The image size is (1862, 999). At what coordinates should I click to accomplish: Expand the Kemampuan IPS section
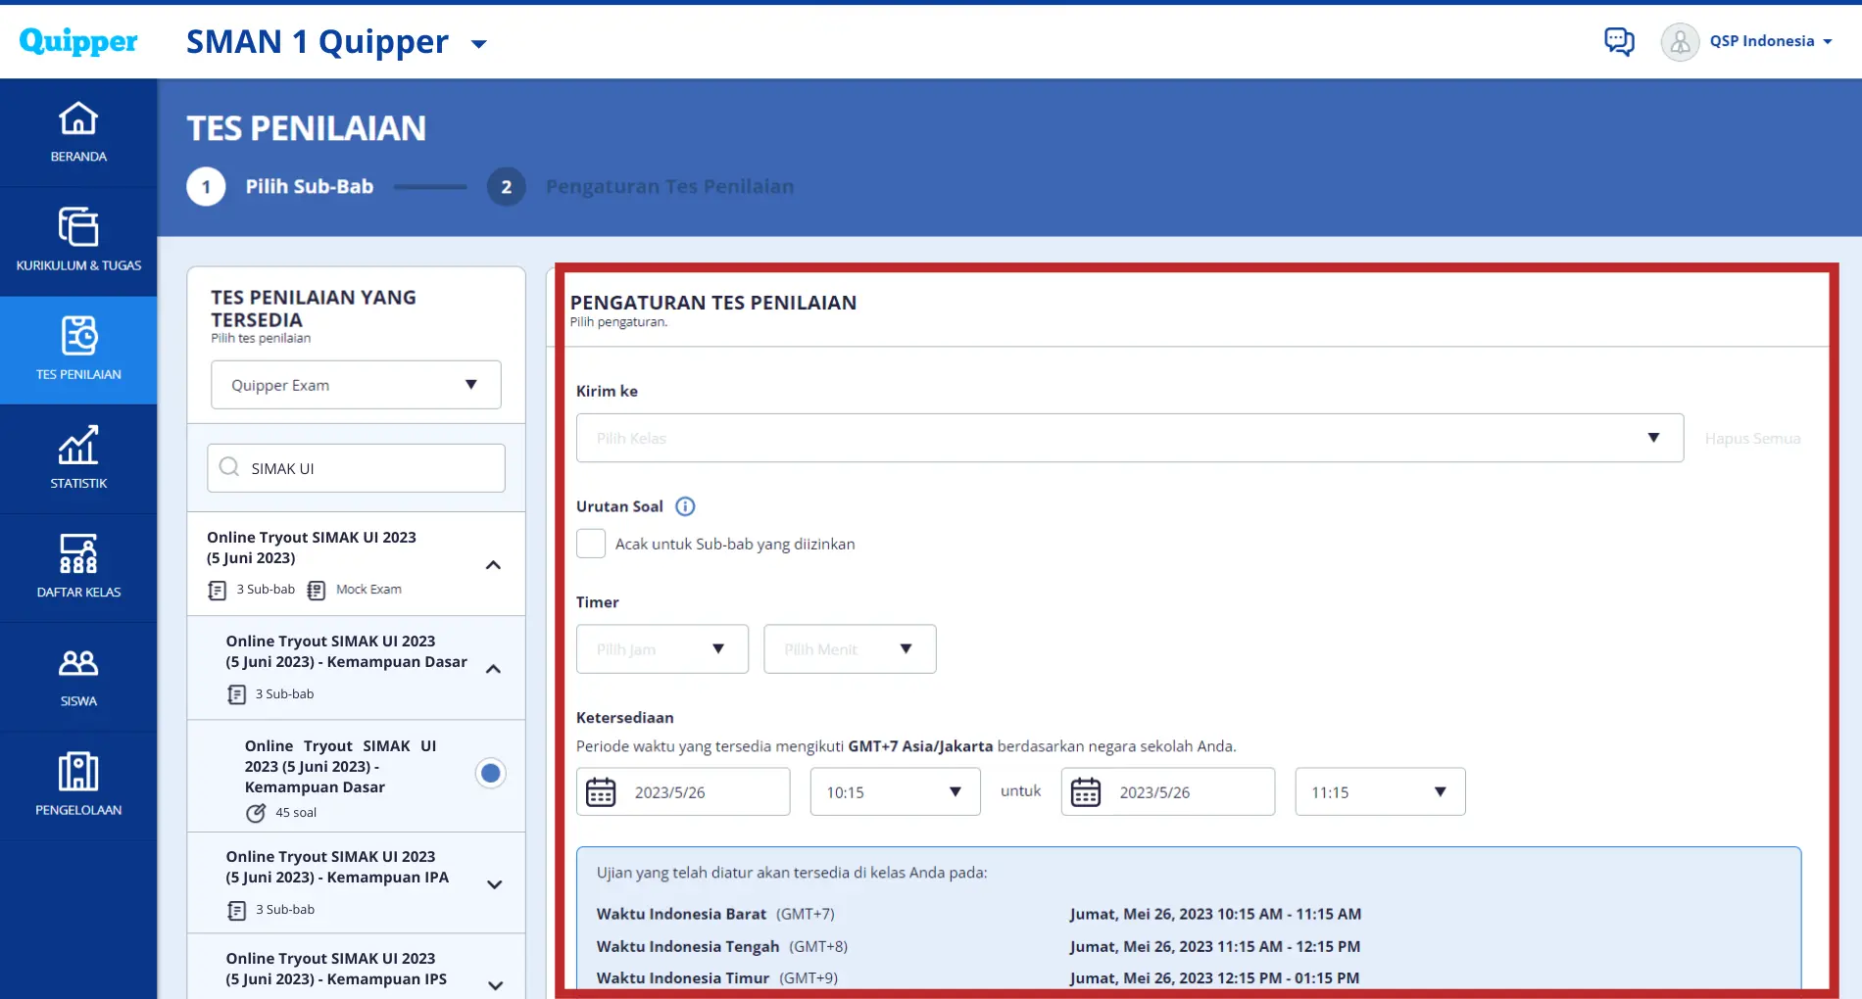click(495, 985)
